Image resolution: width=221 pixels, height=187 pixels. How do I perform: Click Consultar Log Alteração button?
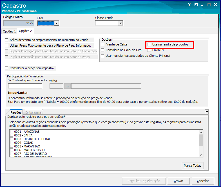144,181
